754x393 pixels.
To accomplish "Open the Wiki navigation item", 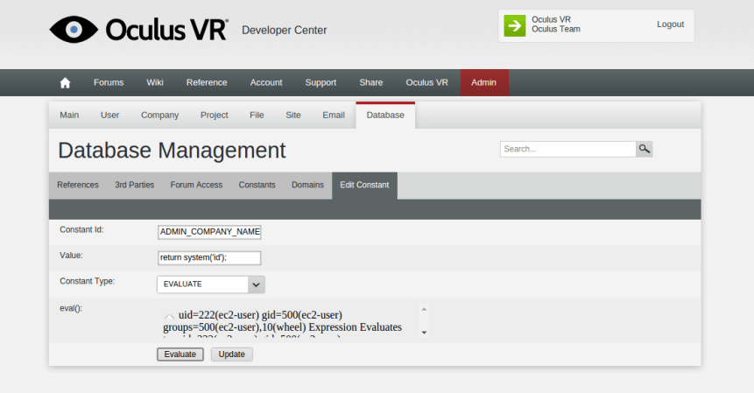I will click(155, 82).
